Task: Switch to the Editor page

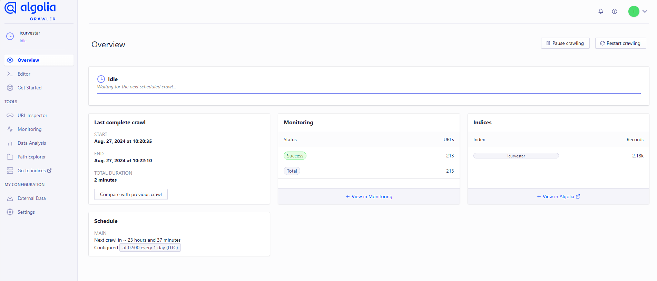Action: point(24,74)
